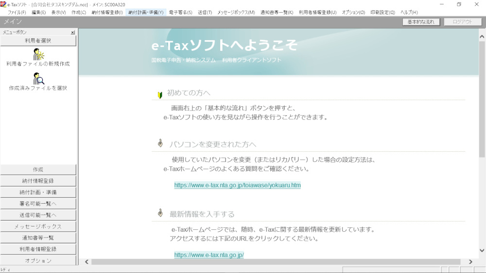
Task: Click the 初めての方へ heading
Action: [189, 93]
